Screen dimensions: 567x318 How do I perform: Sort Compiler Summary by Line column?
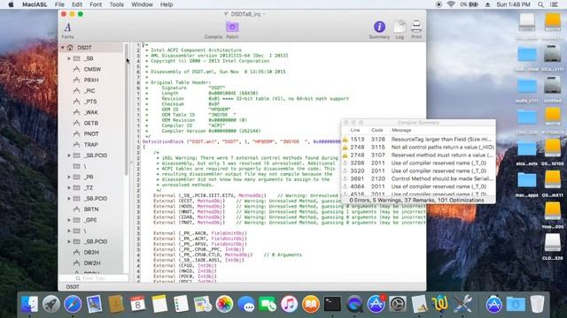tap(355, 130)
